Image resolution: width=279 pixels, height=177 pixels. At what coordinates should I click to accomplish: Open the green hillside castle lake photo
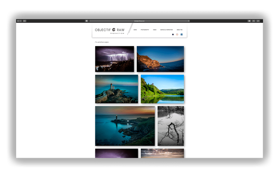[162, 89]
